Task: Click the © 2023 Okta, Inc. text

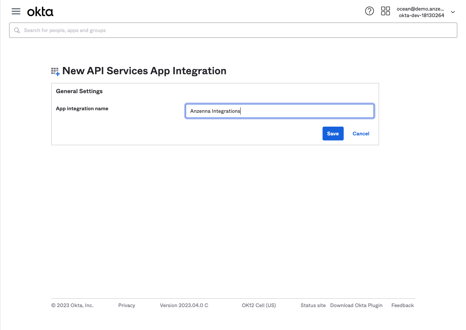Action: tap(72, 305)
